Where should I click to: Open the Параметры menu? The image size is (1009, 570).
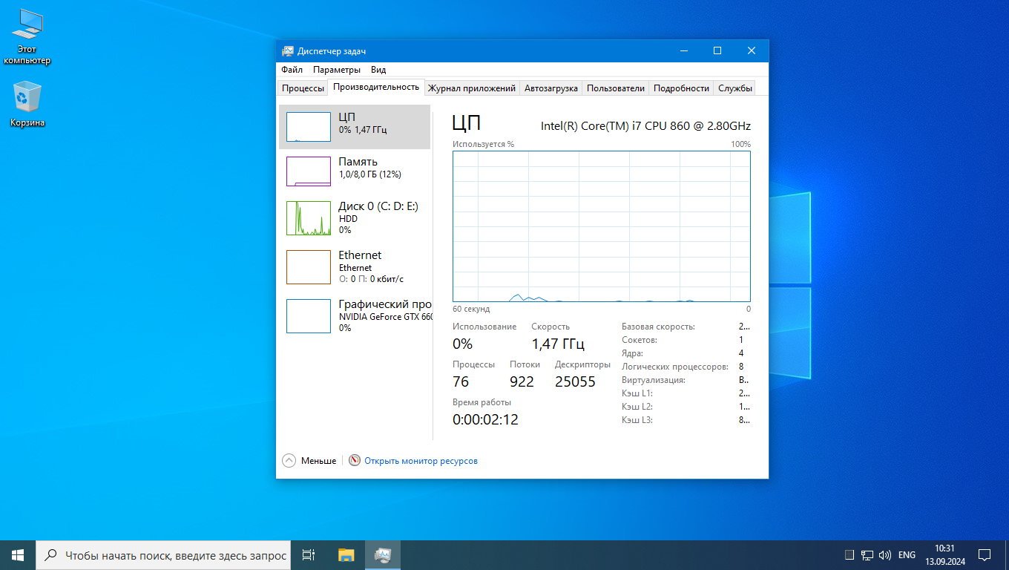(336, 70)
